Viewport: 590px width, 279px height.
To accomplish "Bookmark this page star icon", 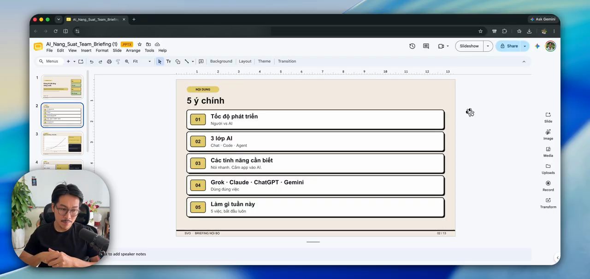I will [x=480, y=31].
